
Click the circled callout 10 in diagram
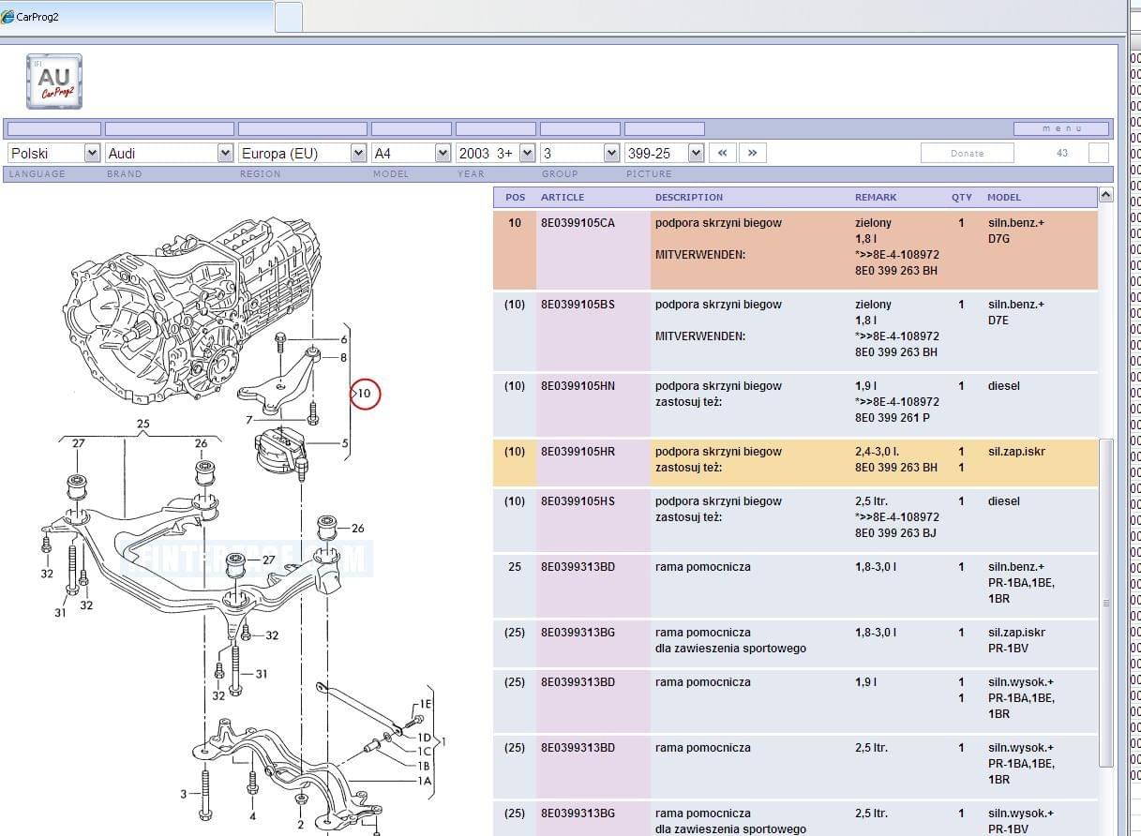coord(365,394)
